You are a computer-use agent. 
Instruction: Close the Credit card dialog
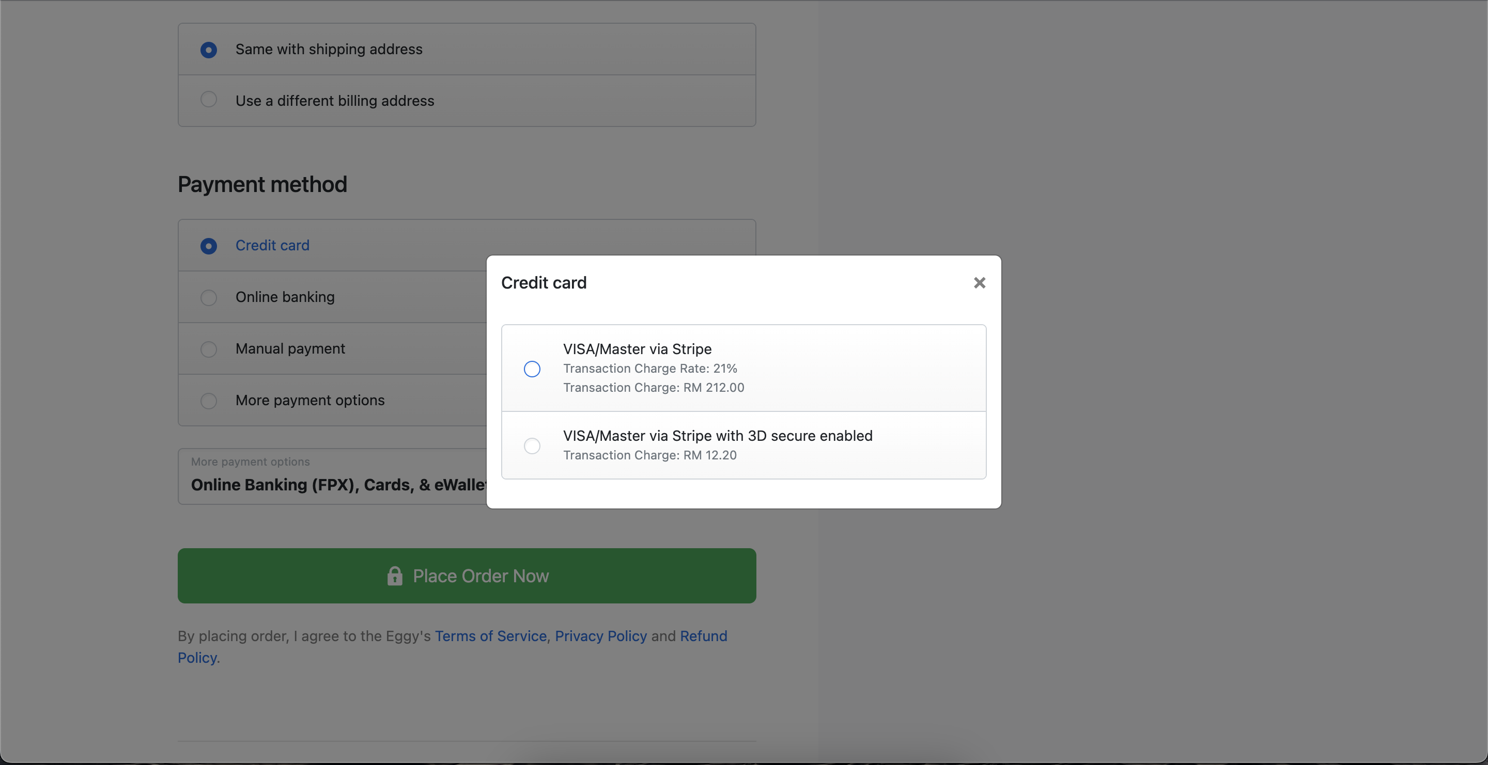(x=979, y=283)
